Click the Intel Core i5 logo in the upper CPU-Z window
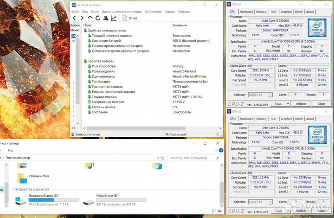 pos(317,28)
